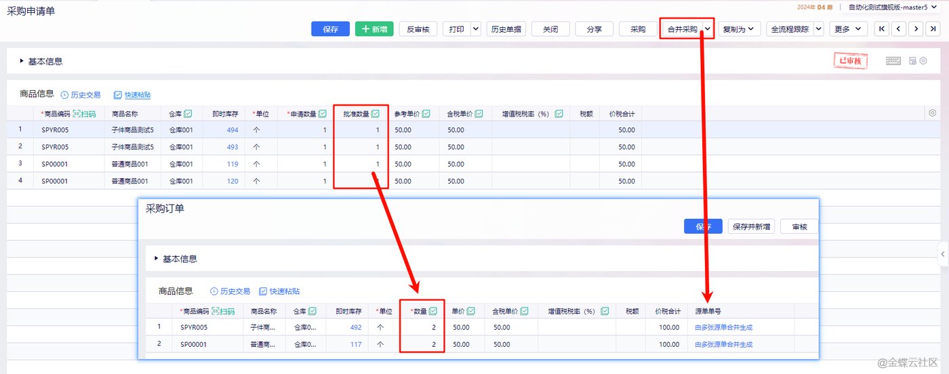The height and width of the screenshot is (374, 949).
Task: Toggle 数量 column checkbox in purchase order
Action: pos(433,312)
